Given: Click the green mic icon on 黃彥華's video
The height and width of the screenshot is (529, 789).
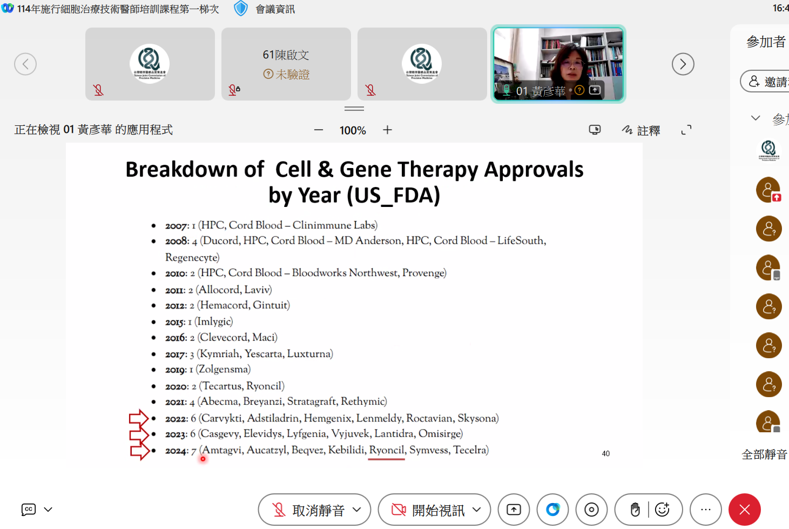Looking at the screenshot, I should 507,90.
